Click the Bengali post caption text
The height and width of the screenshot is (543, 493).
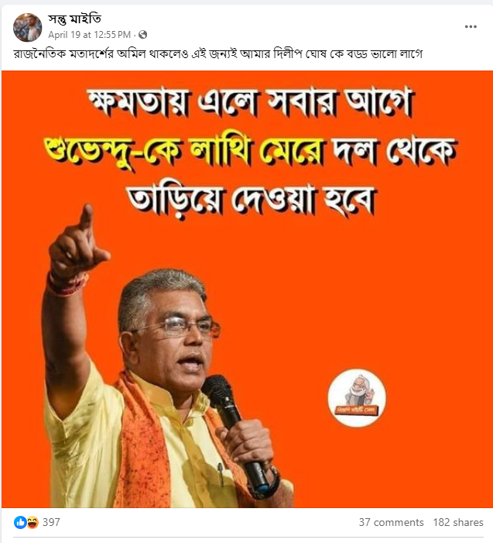pyautogui.click(x=218, y=54)
